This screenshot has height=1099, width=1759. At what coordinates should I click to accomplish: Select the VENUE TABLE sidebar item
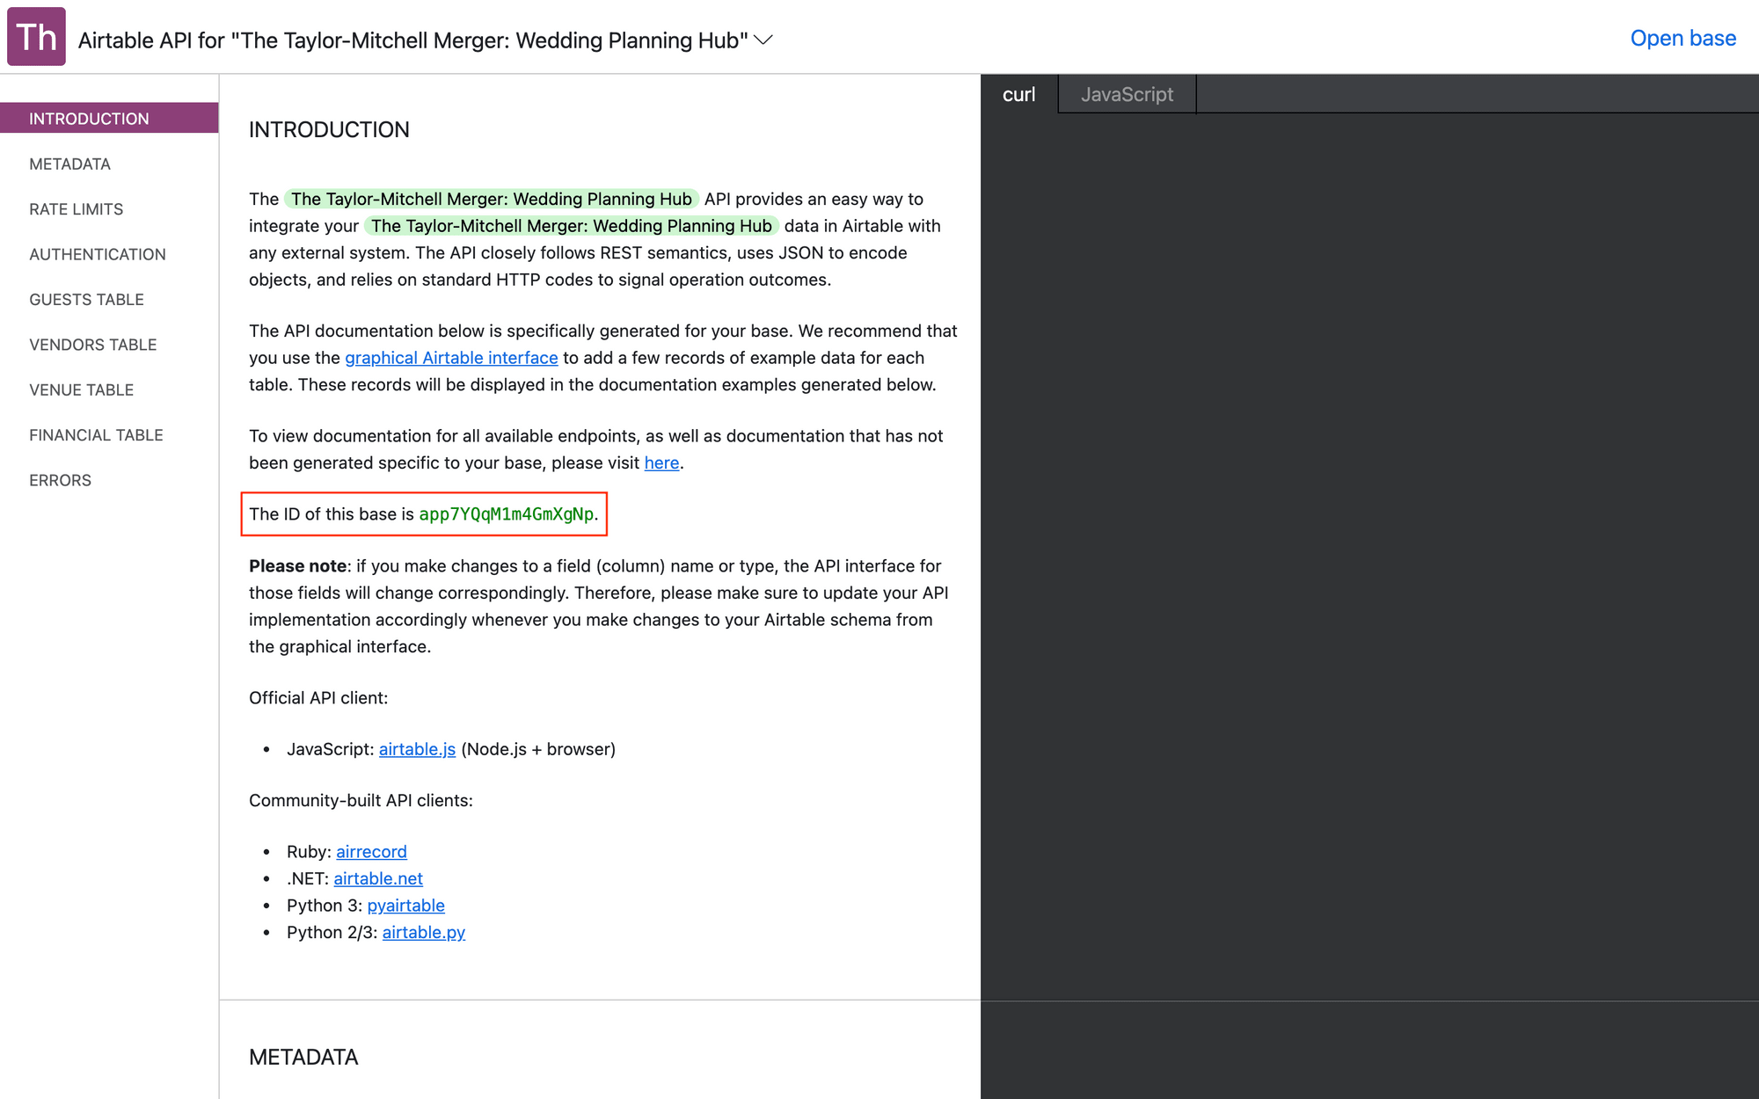pyautogui.click(x=81, y=389)
